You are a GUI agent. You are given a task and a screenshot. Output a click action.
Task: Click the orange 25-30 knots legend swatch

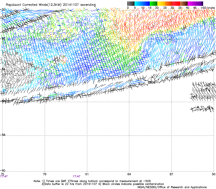[x=169, y=3]
